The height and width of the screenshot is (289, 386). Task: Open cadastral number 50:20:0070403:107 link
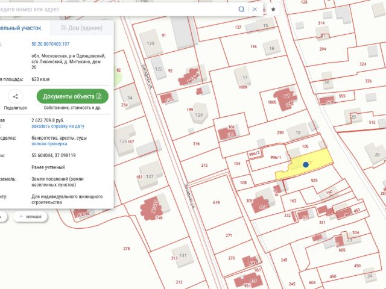(x=51, y=44)
